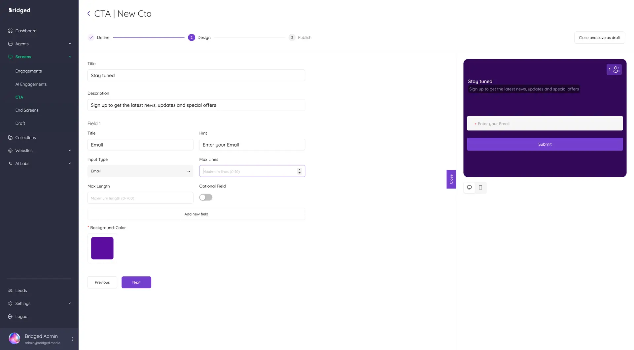Screen dimensions: 634x350
Task: Switch preview to mobile view icon
Action: [x=480, y=188]
